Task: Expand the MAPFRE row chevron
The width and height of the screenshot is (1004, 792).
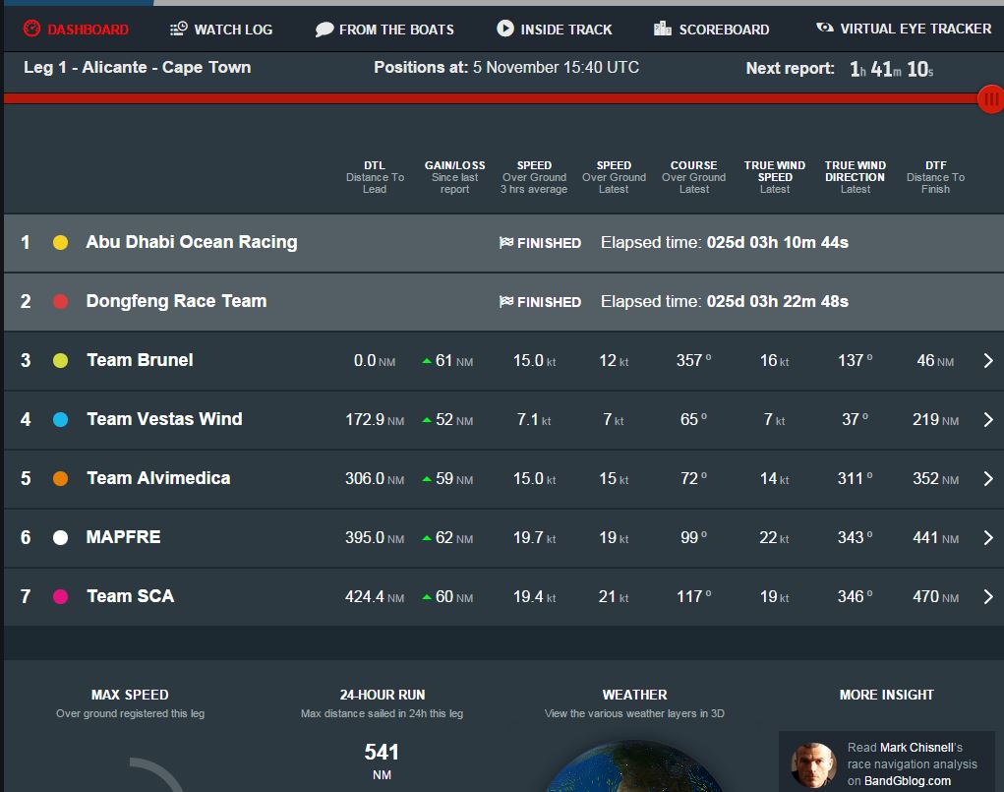Action: (x=988, y=537)
